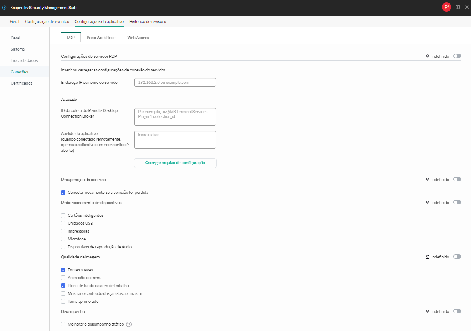Click the lock icon beside Qualidade da imagem
The image size is (471, 331).
427,257
